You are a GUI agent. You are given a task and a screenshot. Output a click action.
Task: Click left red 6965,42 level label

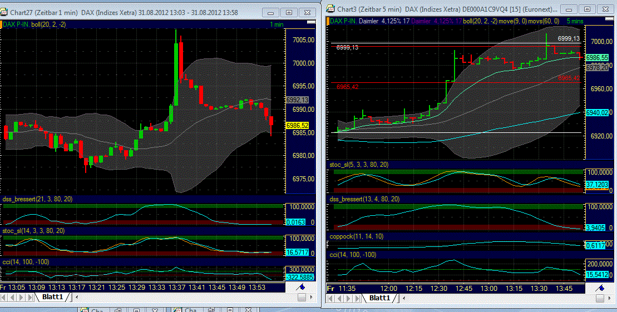click(348, 87)
